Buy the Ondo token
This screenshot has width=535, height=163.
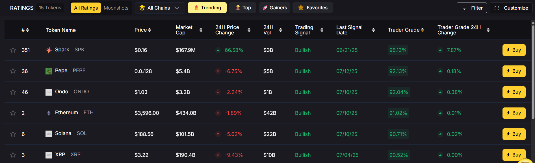click(x=514, y=92)
